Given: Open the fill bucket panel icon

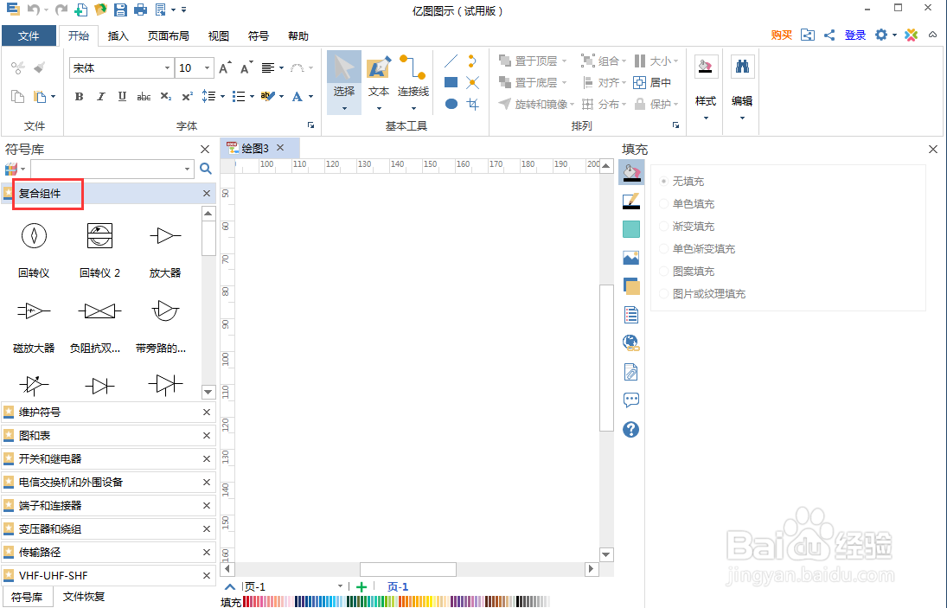Looking at the screenshot, I should coord(631,173).
